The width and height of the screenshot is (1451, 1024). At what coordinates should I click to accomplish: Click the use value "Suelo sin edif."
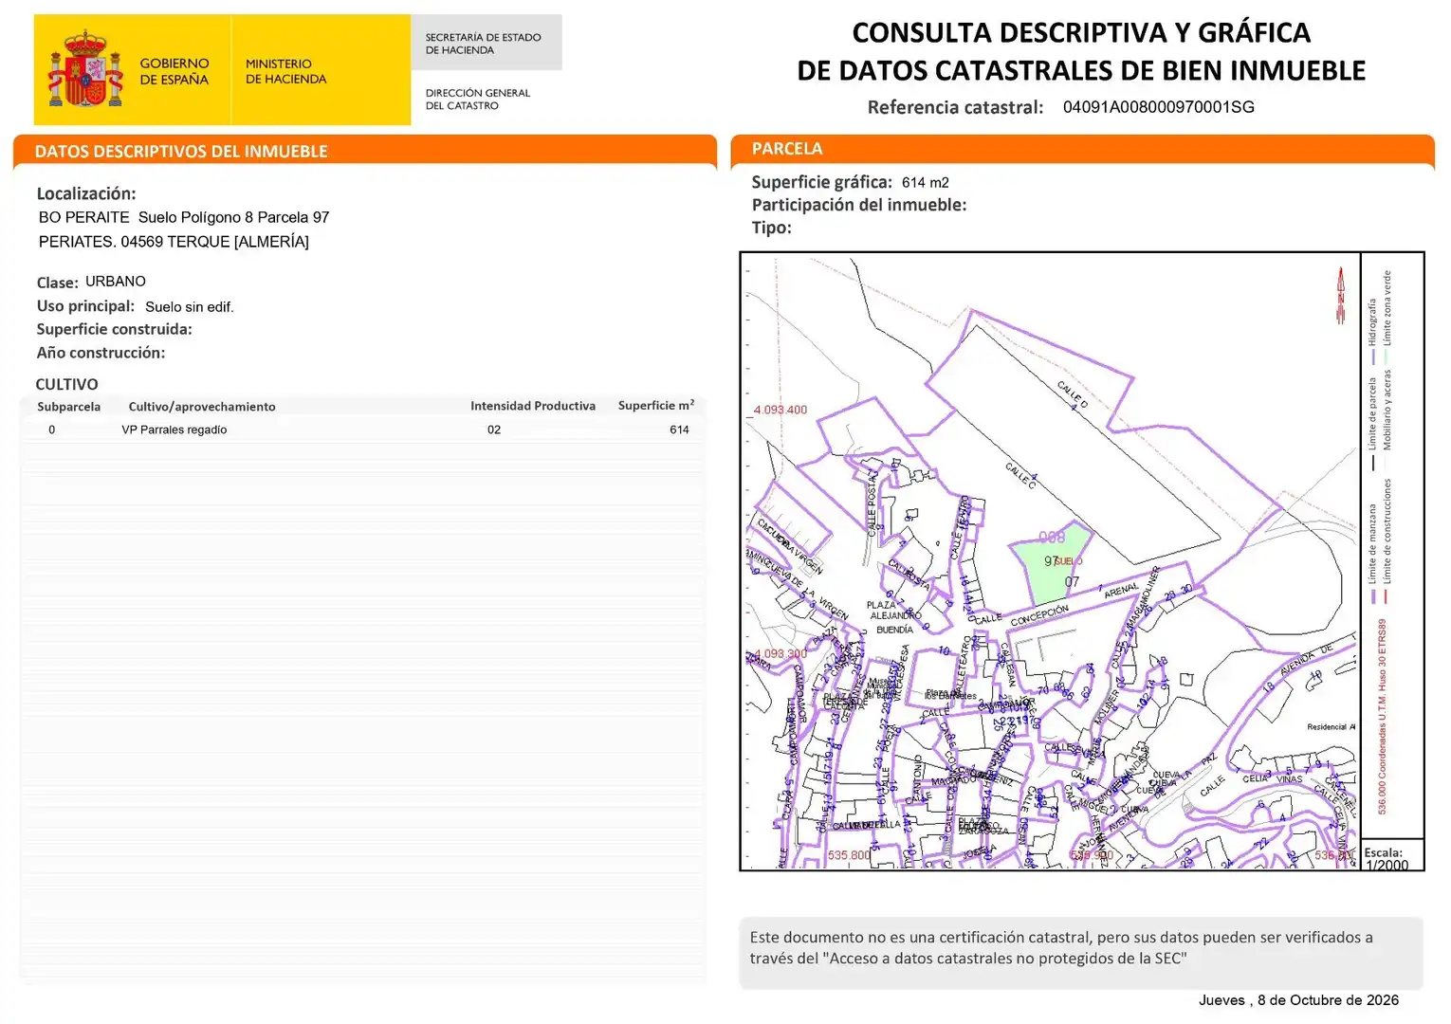pos(190,307)
